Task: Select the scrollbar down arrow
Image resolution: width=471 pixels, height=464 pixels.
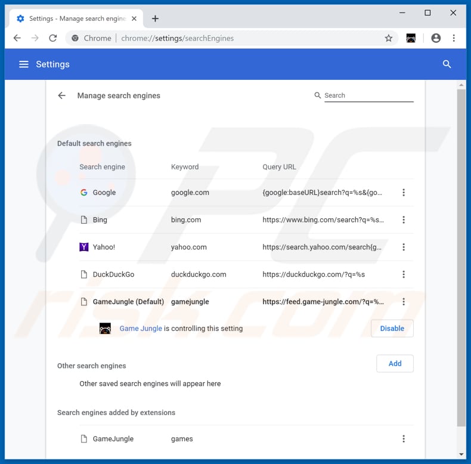Action: click(x=461, y=454)
